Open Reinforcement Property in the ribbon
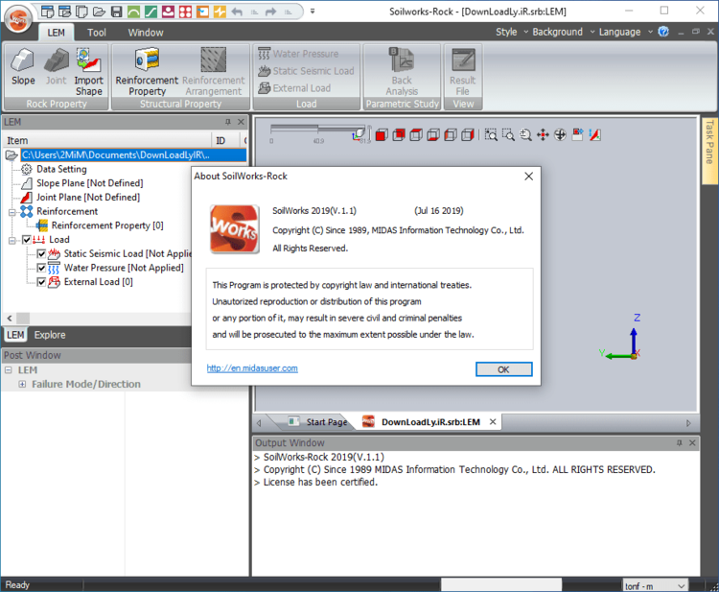This screenshot has height=592, width=719. pyautogui.click(x=147, y=72)
